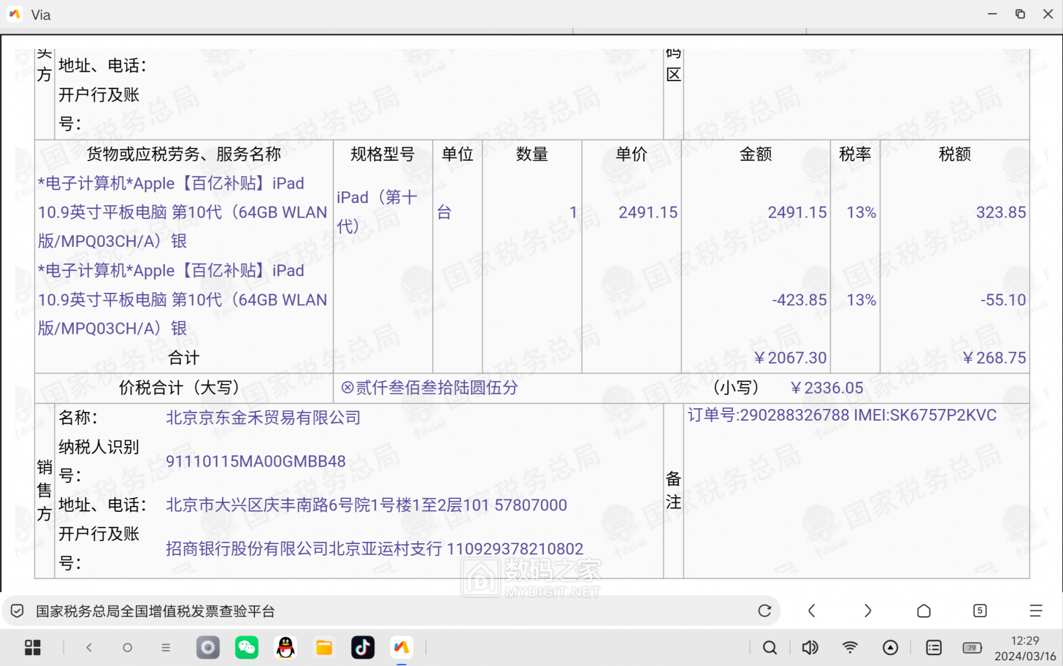The width and height of the screenshot is (1063, 666).
Task: Open the Settings gear app in taskbar
Action: pos(208,647)
